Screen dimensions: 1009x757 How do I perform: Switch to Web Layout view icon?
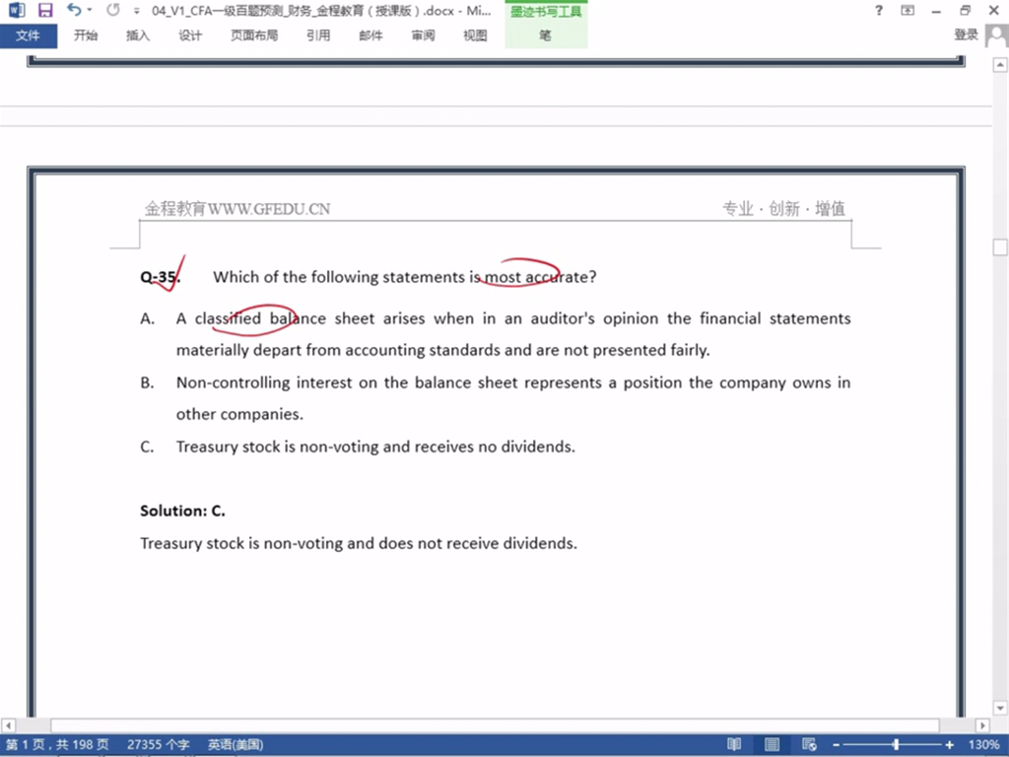[x=809, y=745]
